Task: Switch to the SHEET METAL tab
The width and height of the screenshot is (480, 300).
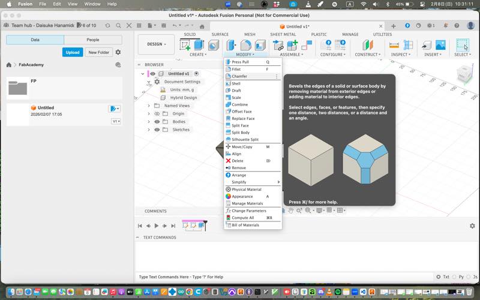Action: click(x=283, y=34)
